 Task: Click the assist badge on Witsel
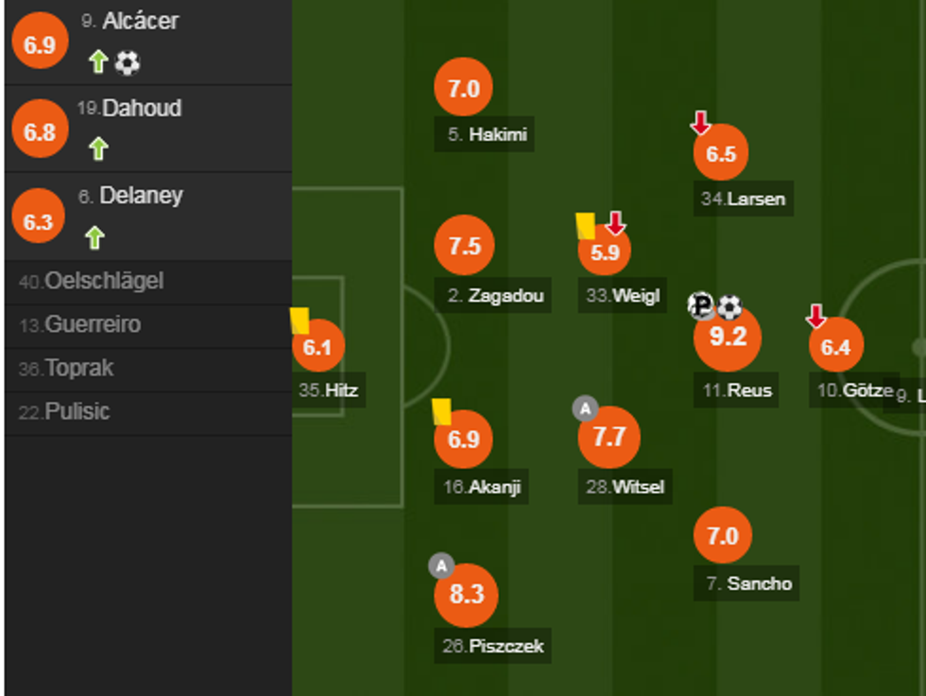click(585, 409)
